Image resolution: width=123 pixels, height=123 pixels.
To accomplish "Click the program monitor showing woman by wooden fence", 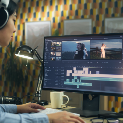I will (106, 50).
